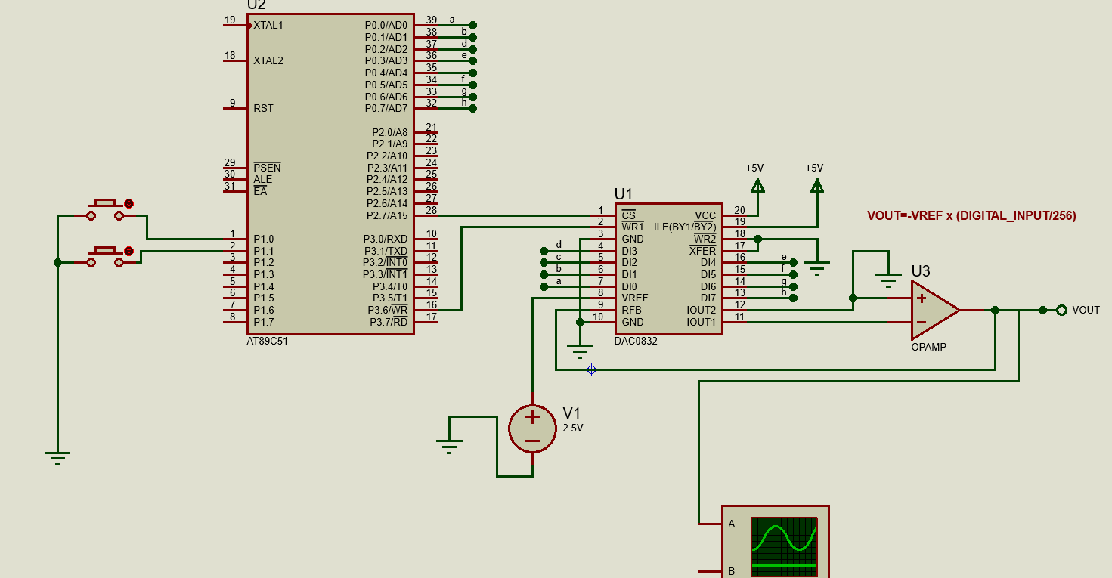Click pin number 28 at P2.7/A15
This screenshot has width=1112, height=578.
[432, 210]
